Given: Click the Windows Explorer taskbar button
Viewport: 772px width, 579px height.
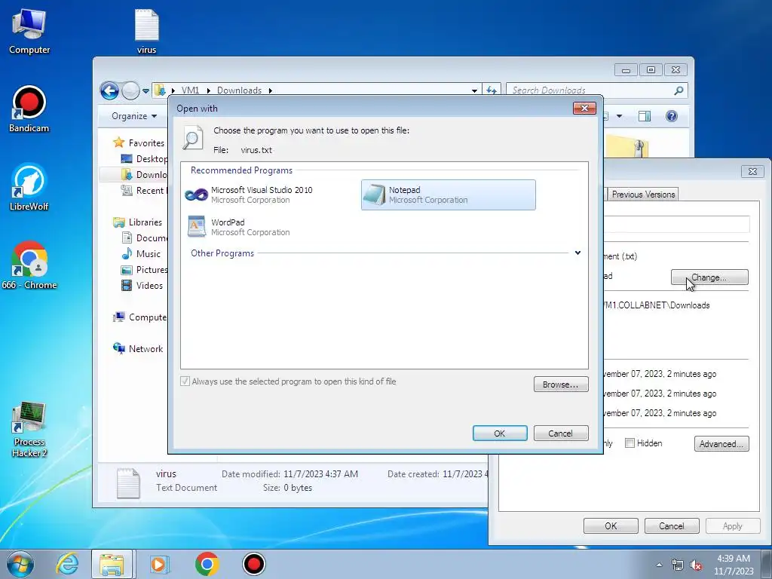Looking at the screenshot, I should tap(112, 564).
